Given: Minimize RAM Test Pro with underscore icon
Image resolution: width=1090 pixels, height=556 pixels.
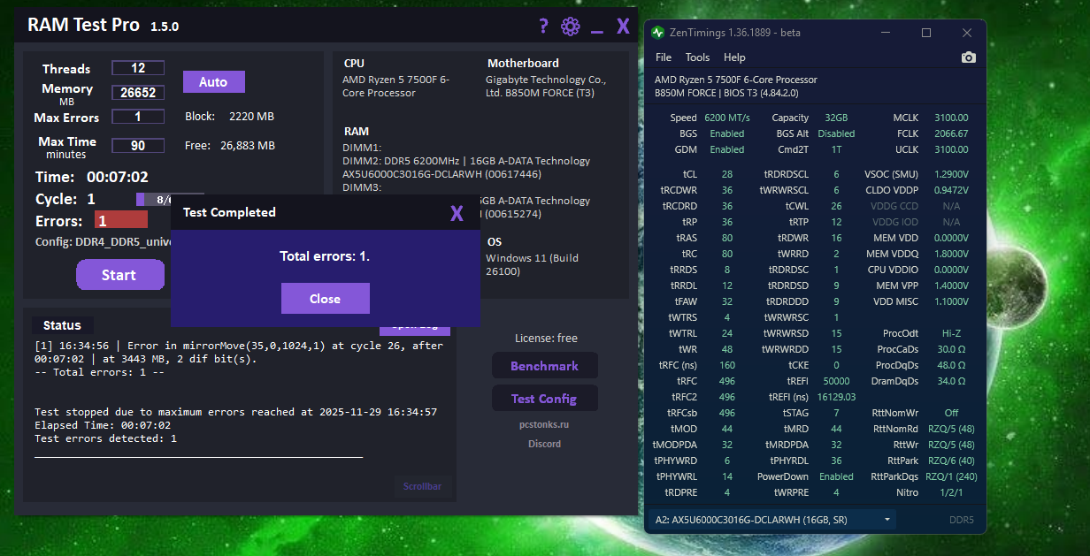Looking at the screenshot, I should 597,32.
